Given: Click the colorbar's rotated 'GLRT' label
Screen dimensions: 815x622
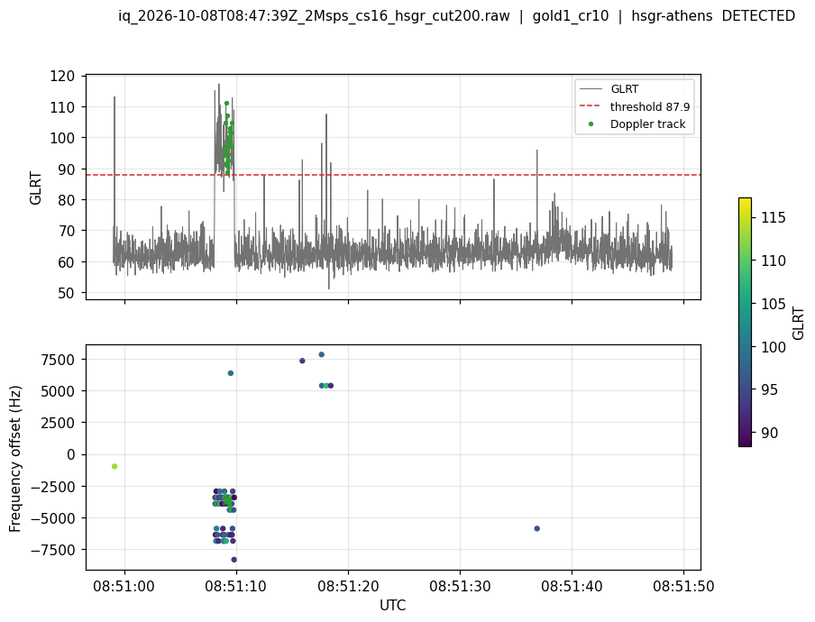Looking at the screenshot, I should click(798, 323).
